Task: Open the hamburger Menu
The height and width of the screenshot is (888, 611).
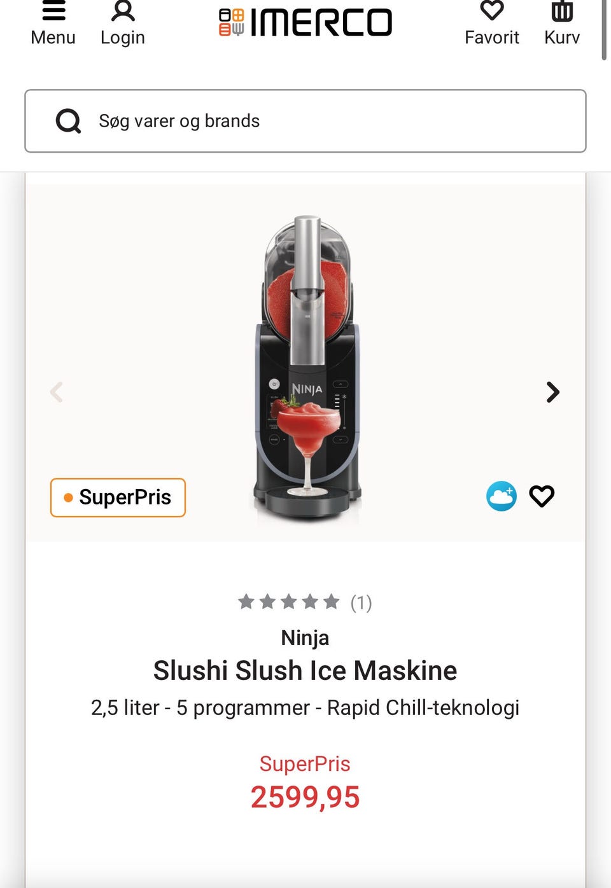Action: tap(53, 24)
